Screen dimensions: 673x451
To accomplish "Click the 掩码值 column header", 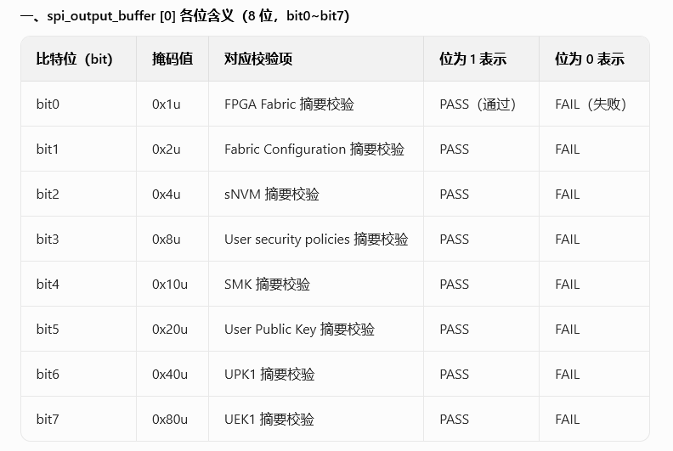I will coord(172,59).
